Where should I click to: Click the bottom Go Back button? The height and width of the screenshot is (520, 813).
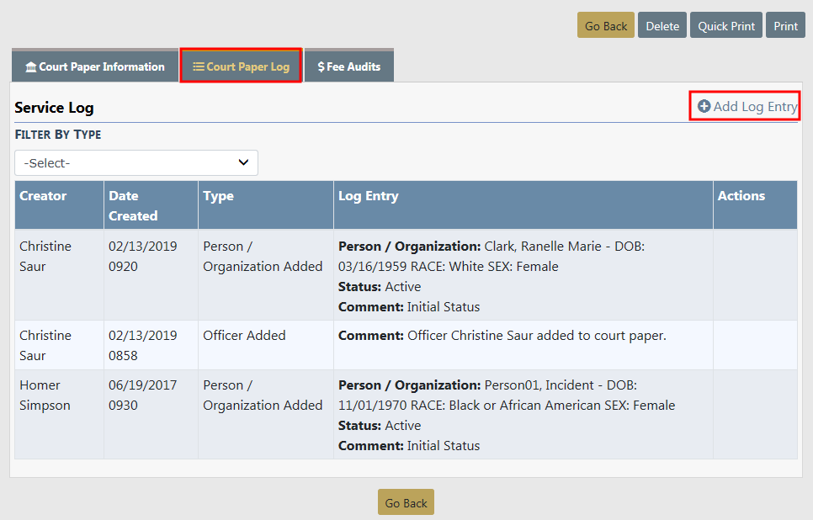406,503
